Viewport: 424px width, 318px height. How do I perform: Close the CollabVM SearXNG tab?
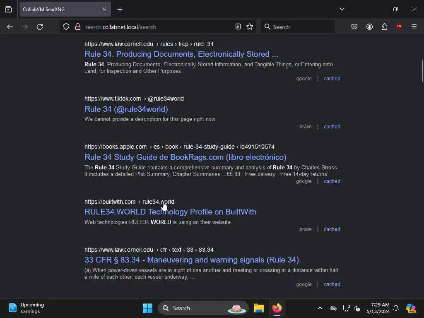(104, 9)
